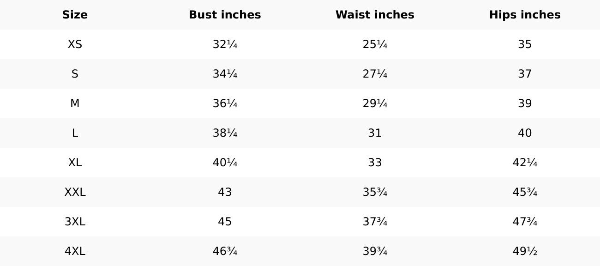Click the Waist inches column header
Viewport: 600px width, 266px height.
click(x=375, y=15)
